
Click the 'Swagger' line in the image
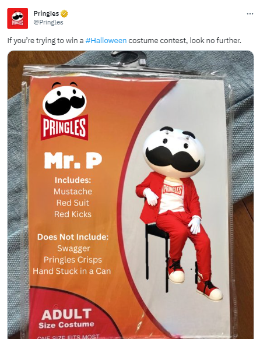(x=73, y=249)
